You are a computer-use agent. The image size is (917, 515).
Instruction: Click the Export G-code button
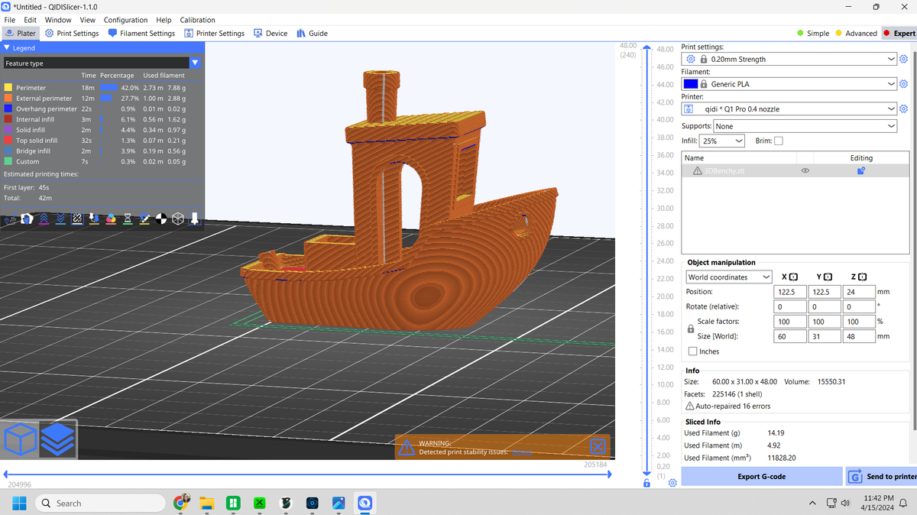coord(761,477)
